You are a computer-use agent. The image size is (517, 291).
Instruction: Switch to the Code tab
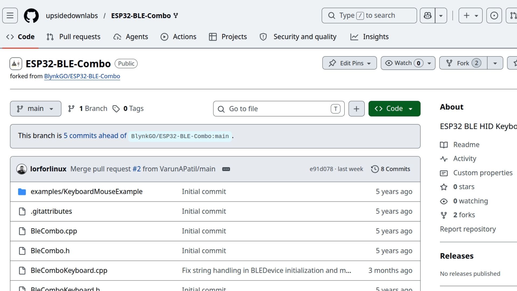(20, 37)
